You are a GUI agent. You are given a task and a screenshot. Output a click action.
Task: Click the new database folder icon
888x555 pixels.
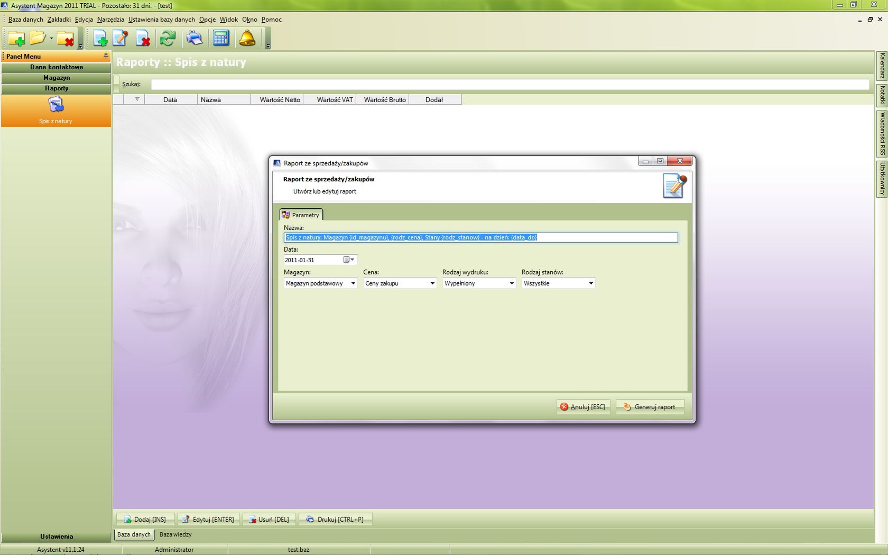pos(16,38)
